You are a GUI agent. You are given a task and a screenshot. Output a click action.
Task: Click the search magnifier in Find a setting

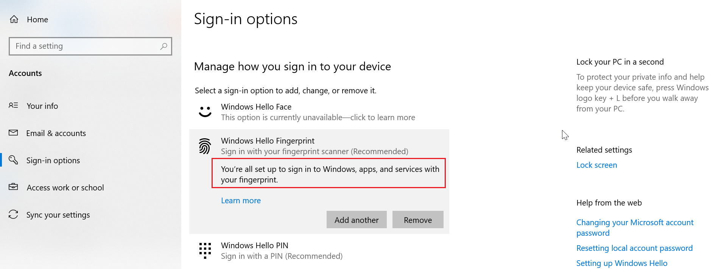pyautogui.click(x=163, y=46)
